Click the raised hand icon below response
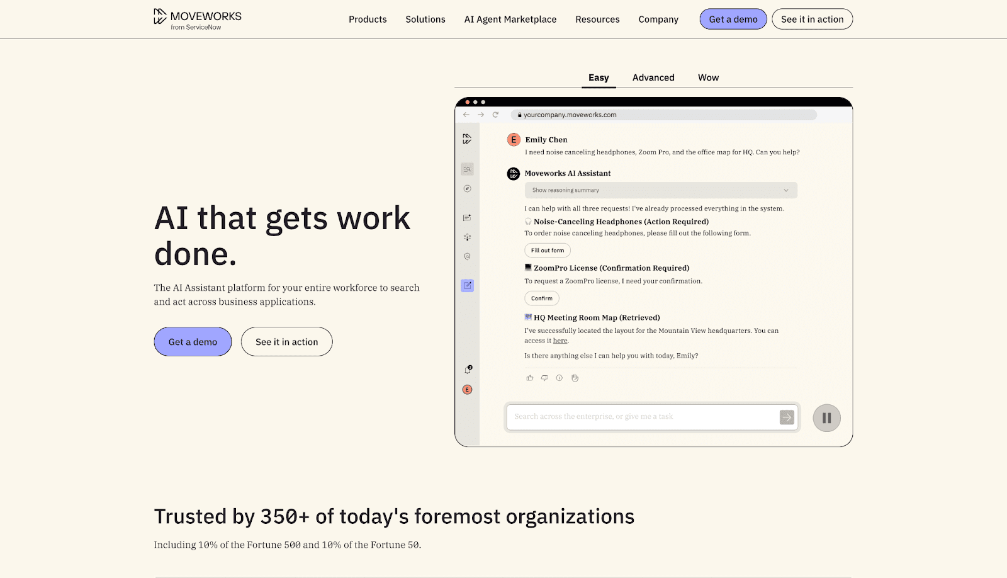 (575, 378)
